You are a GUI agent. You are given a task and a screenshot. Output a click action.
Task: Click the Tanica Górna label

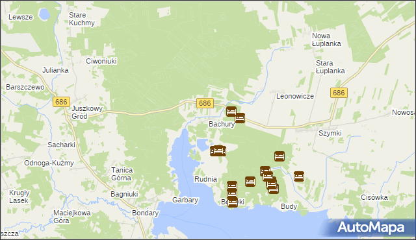122,174
